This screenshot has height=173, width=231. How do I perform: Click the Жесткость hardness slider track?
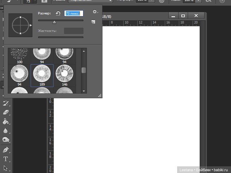[x=61, y=37]
